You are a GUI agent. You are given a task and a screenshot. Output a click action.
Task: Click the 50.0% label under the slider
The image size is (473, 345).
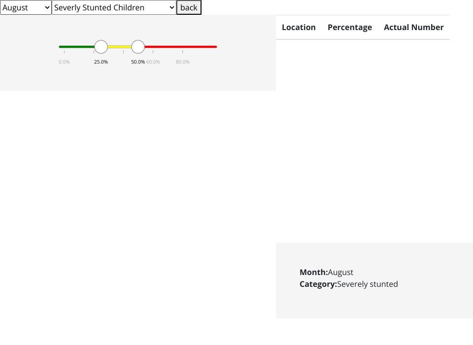tap(137, 62)
